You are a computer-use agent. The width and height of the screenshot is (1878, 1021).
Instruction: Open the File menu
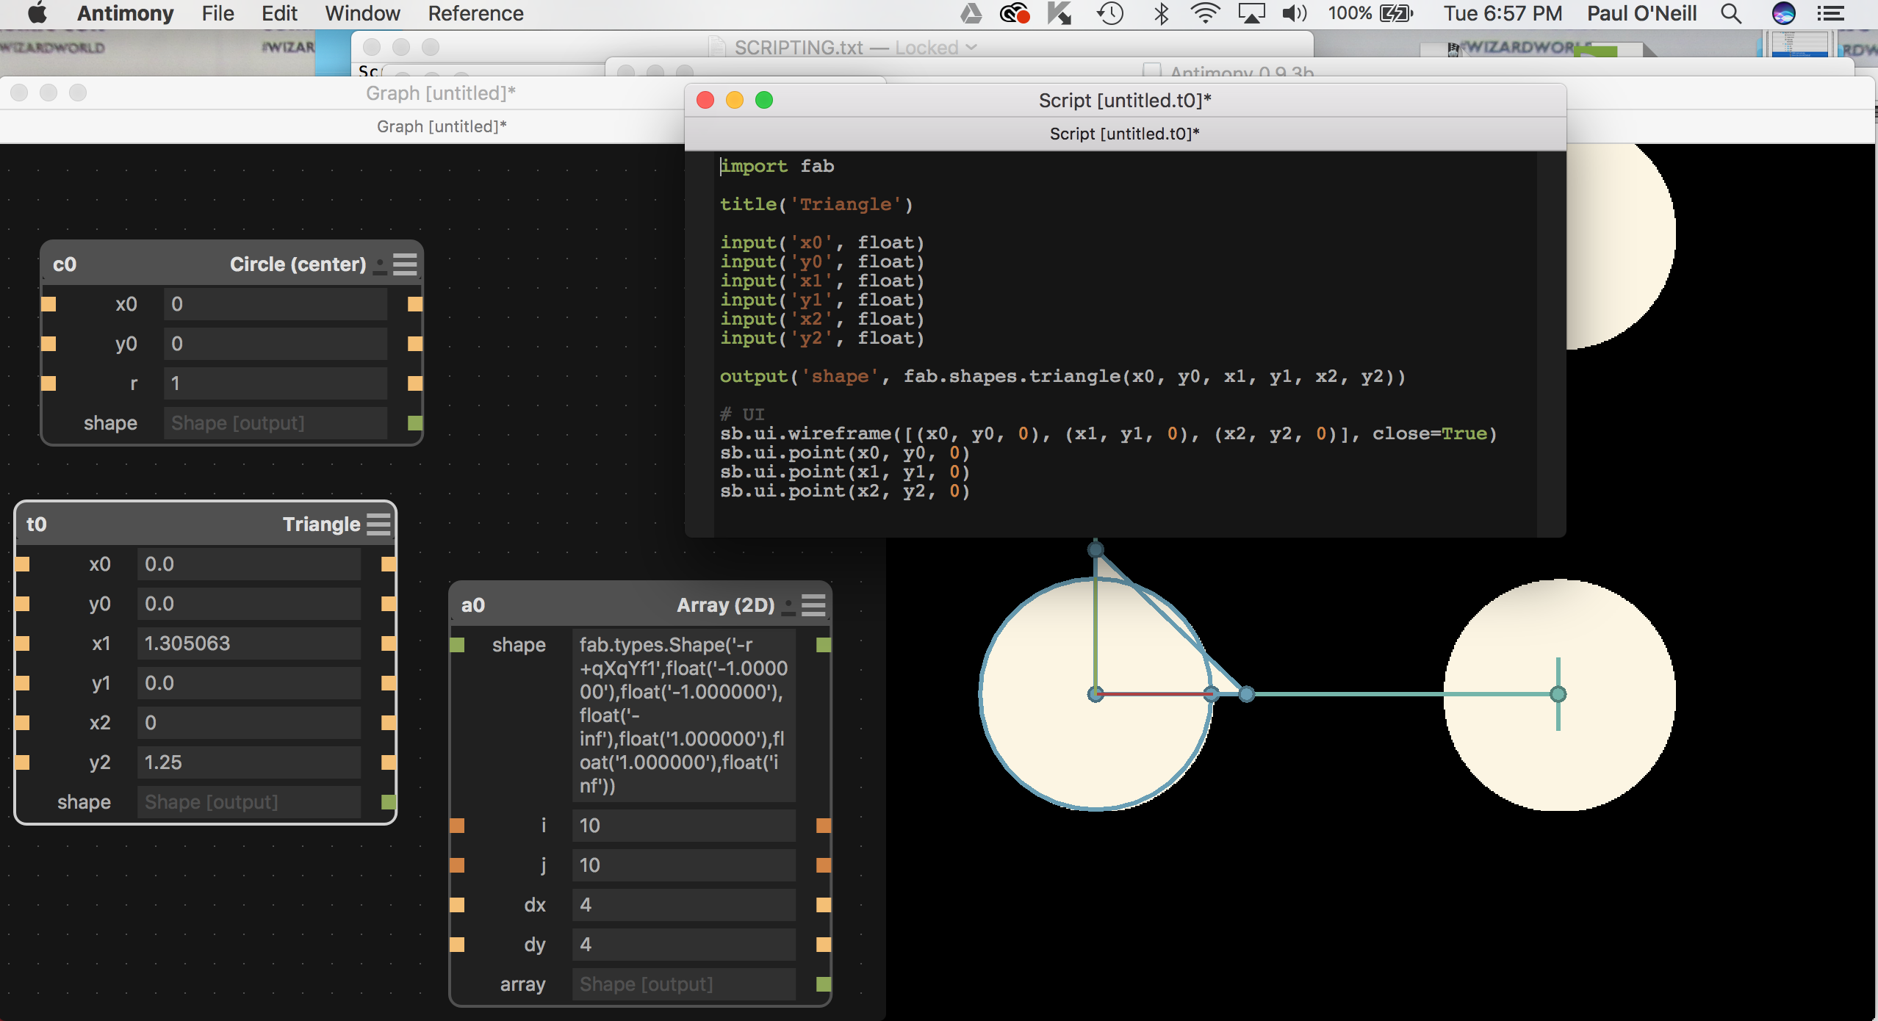coord(217,13)
